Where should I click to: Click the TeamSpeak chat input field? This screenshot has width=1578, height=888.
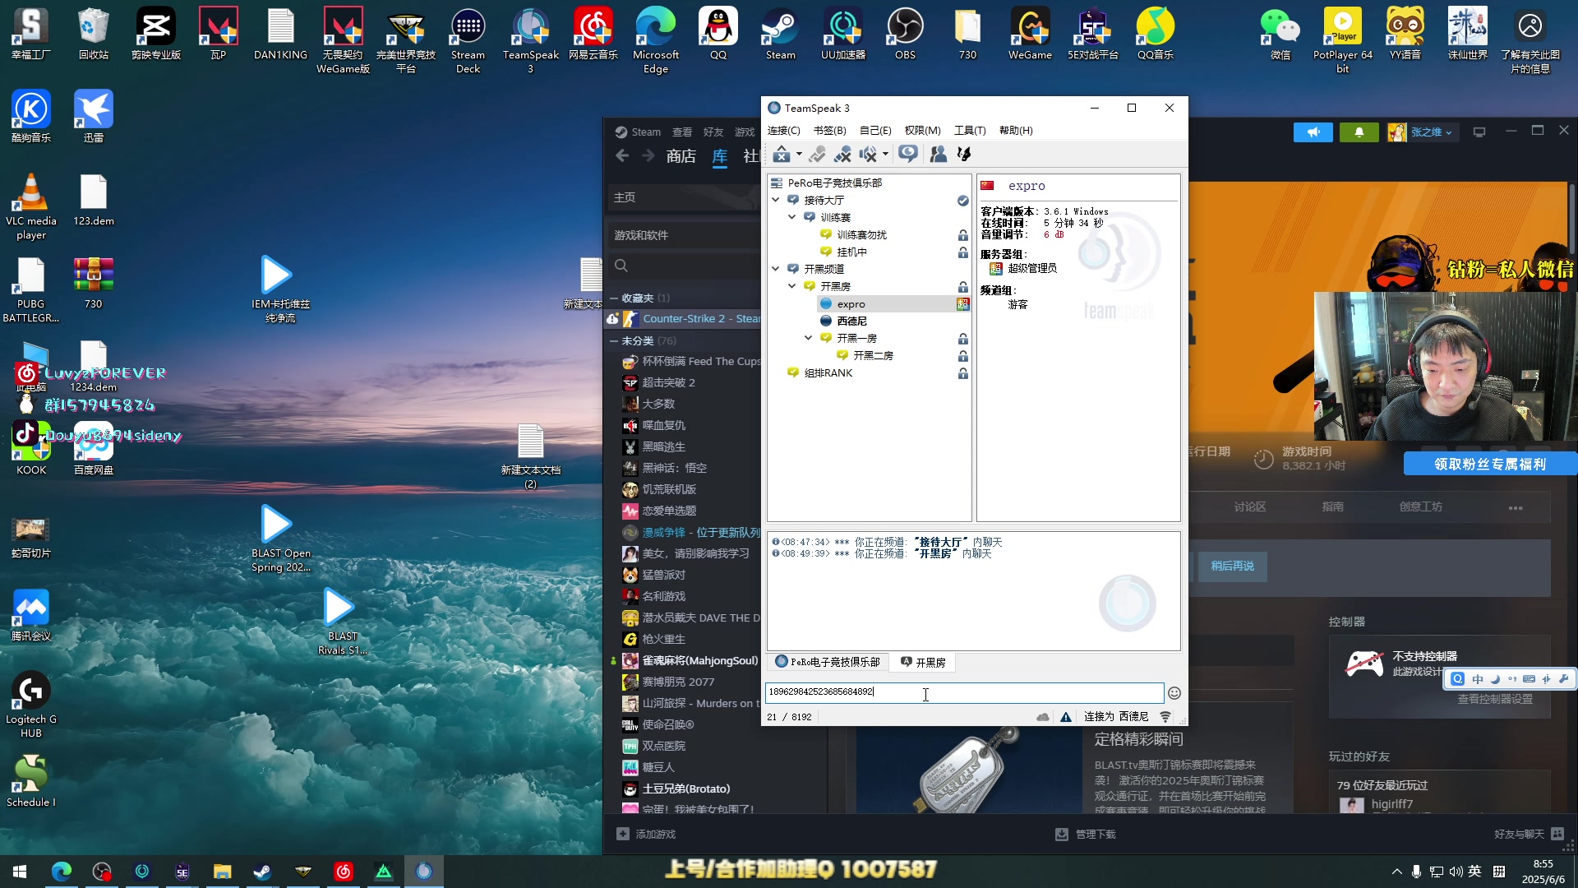pos(964,692)
